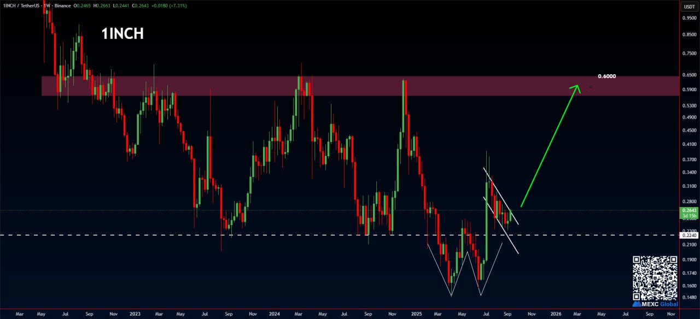Click the 0.9500 price on the axis
The width and height of the screenshot is (700, 319).
click(689, 17)
